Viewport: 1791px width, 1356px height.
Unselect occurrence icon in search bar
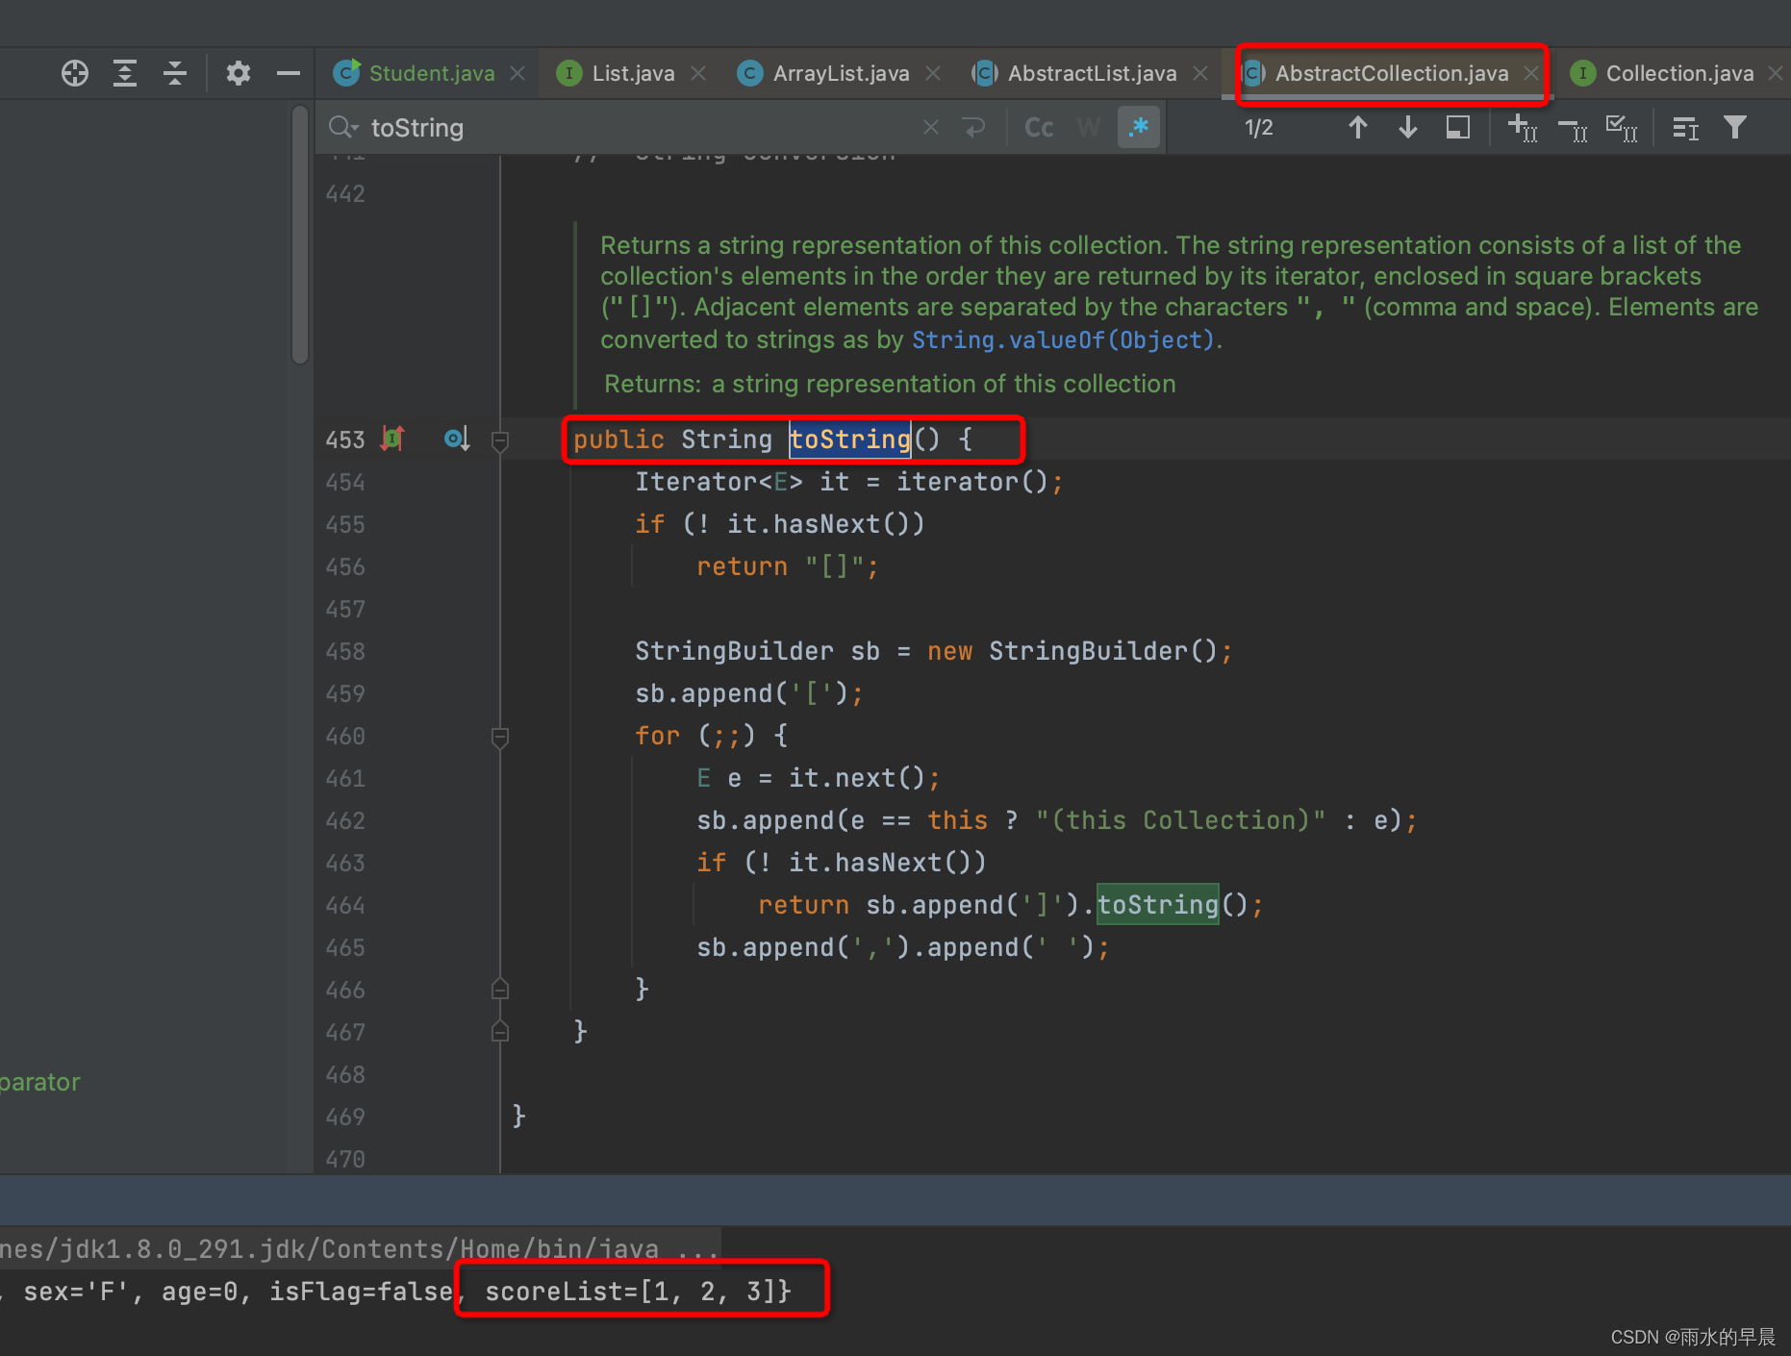pos(1572,127)
